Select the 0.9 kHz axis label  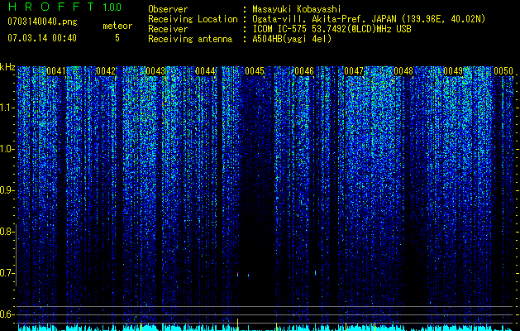(6, 190)
